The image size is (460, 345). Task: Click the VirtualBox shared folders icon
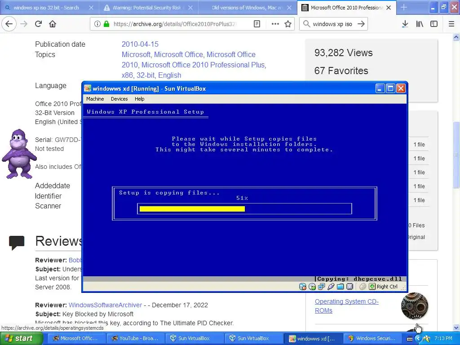pyautogui.click(x=341, y=287)
